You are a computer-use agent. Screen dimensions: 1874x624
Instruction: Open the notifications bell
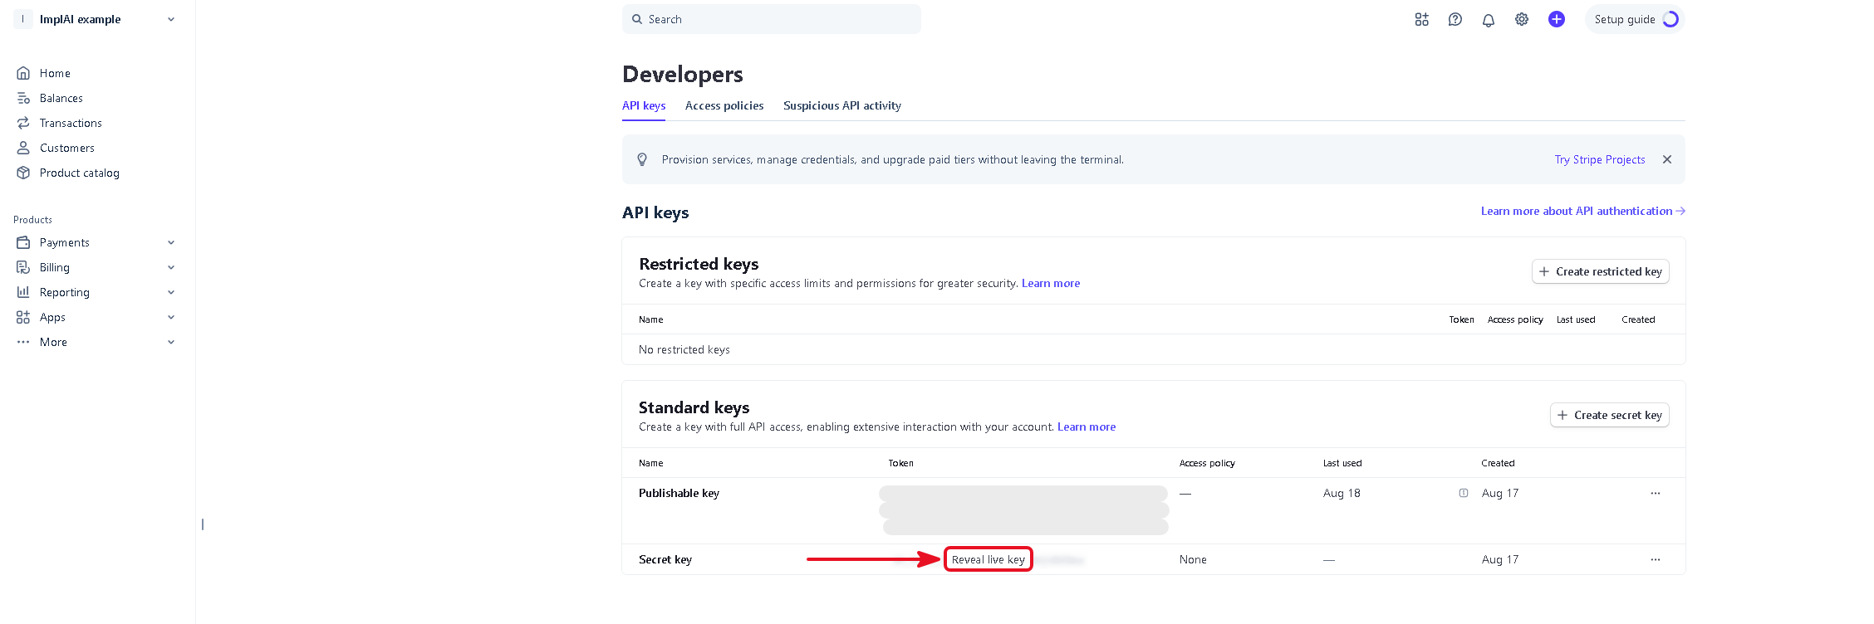1488,20
